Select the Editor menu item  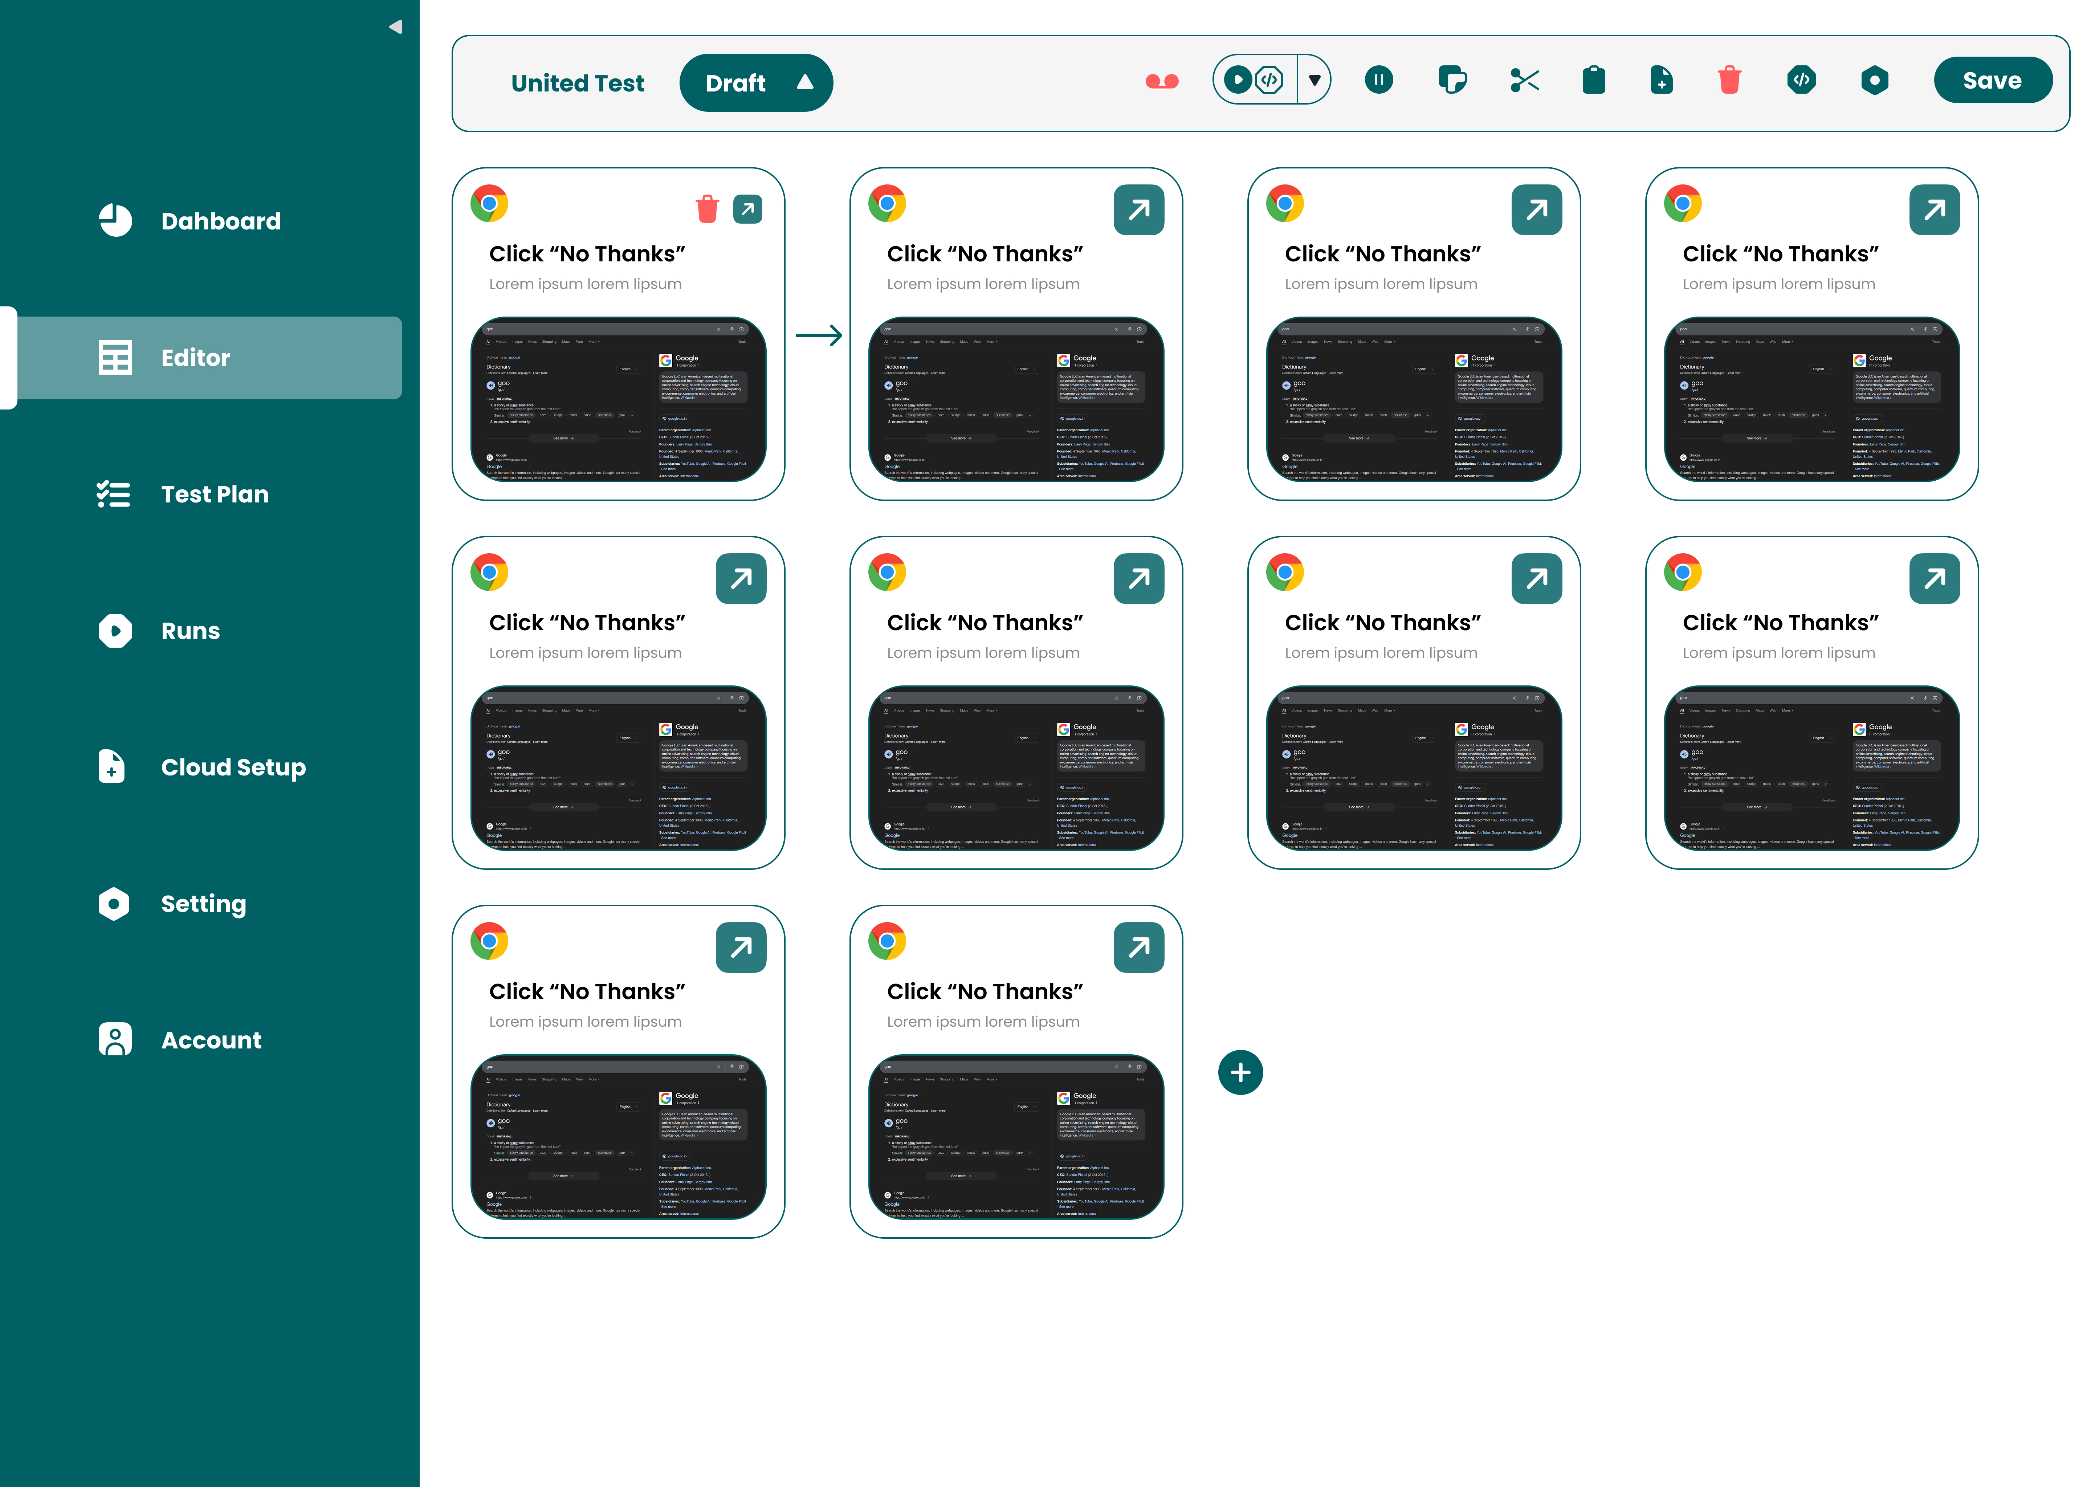tap(210, 358)
